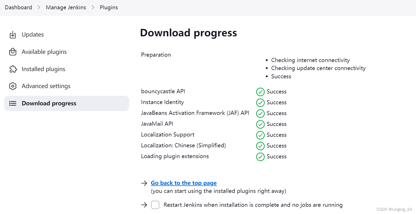Click the Localization: Chinese success checkmark icon

coord(260,146)
